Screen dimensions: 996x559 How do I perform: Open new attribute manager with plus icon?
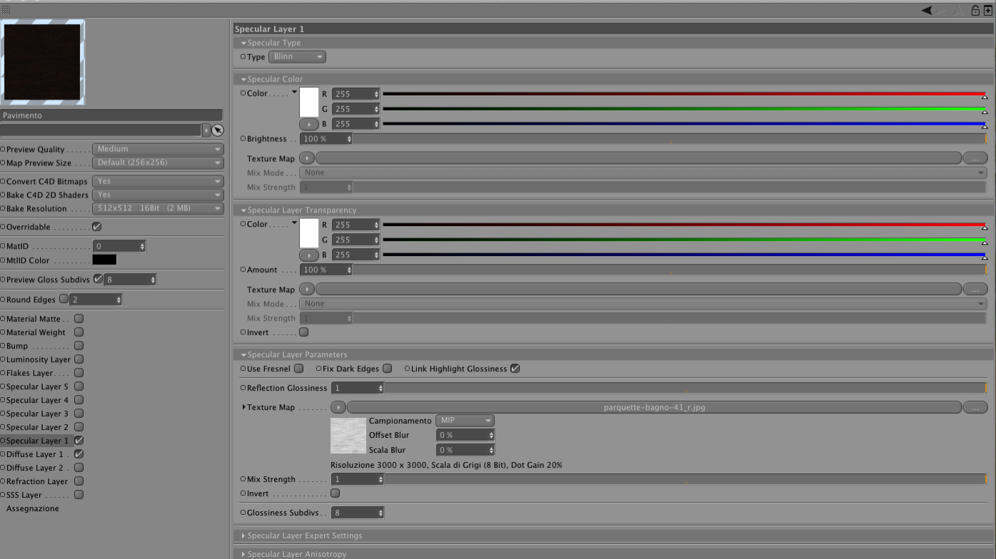(x=988, y=10)
